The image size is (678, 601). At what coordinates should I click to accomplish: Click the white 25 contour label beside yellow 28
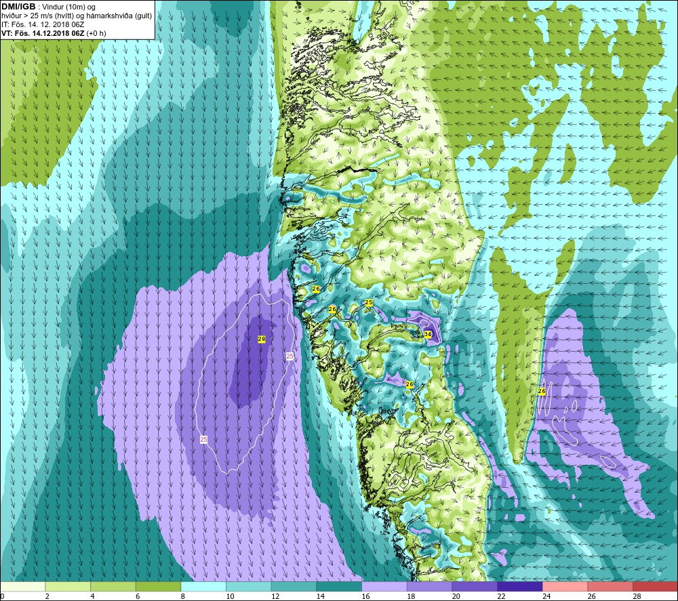[x=290, y=356]
